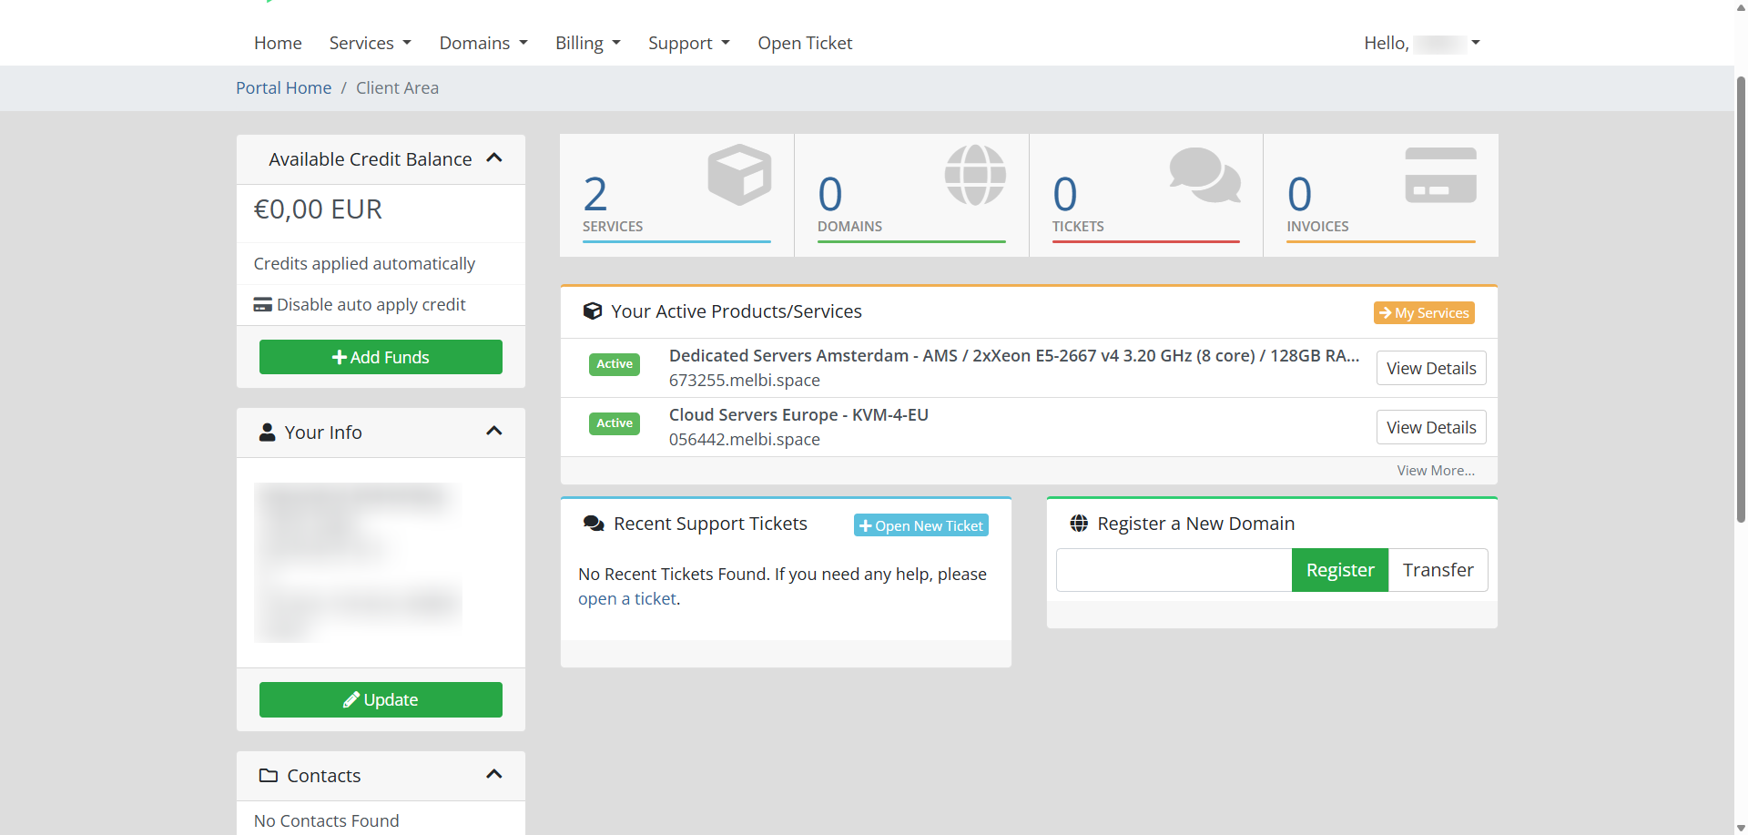Click the scrollbar up arrow
1748x835 pixels.
[1741, 7]
